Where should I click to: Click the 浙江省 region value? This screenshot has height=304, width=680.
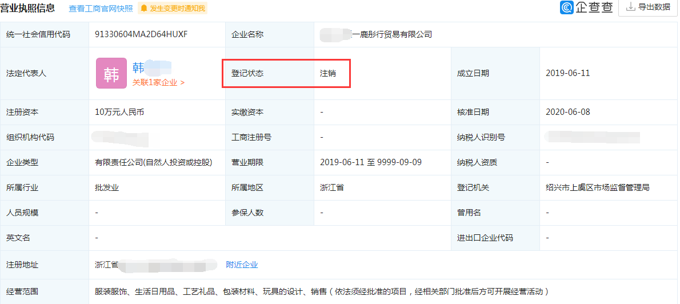coord(332,188)
